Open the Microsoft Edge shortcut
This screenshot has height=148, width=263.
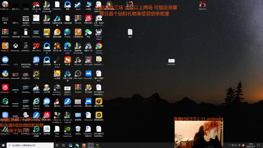coord(68,48)
